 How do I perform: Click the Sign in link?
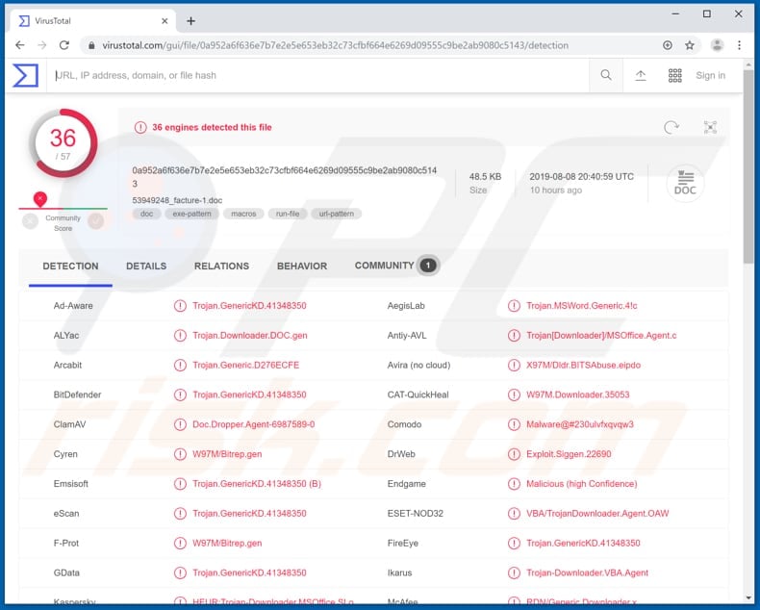[711, 75]
